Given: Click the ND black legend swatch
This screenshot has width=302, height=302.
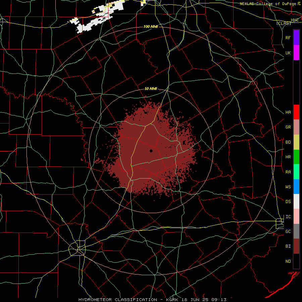Looking at the screenshot, I should pyautogui.click(x=296, y=261).
